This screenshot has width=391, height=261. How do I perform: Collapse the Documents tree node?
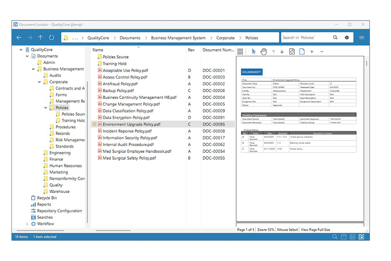click(27, 56)
